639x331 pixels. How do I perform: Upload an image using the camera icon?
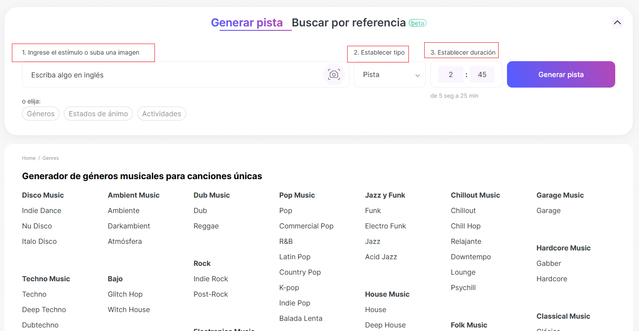click(334, 74)
